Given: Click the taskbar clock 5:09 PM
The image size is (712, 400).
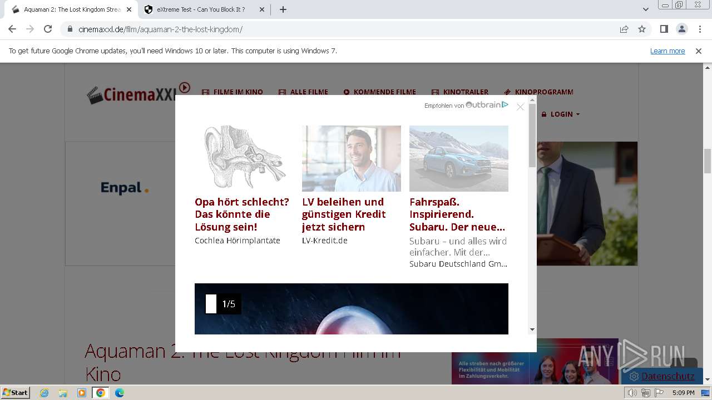Looking at the screenshot, I should (683, 393).
